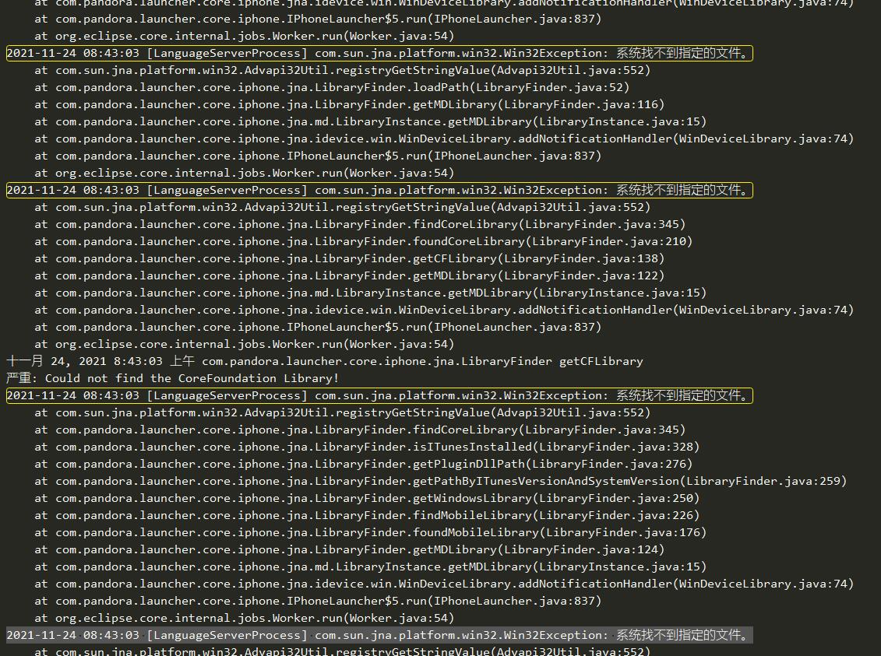The width and height of the screenshot is (881, 656).
Task: Open the getPluginDllPath LibraryFinder.java:276 frame
Action: point(363,464)
